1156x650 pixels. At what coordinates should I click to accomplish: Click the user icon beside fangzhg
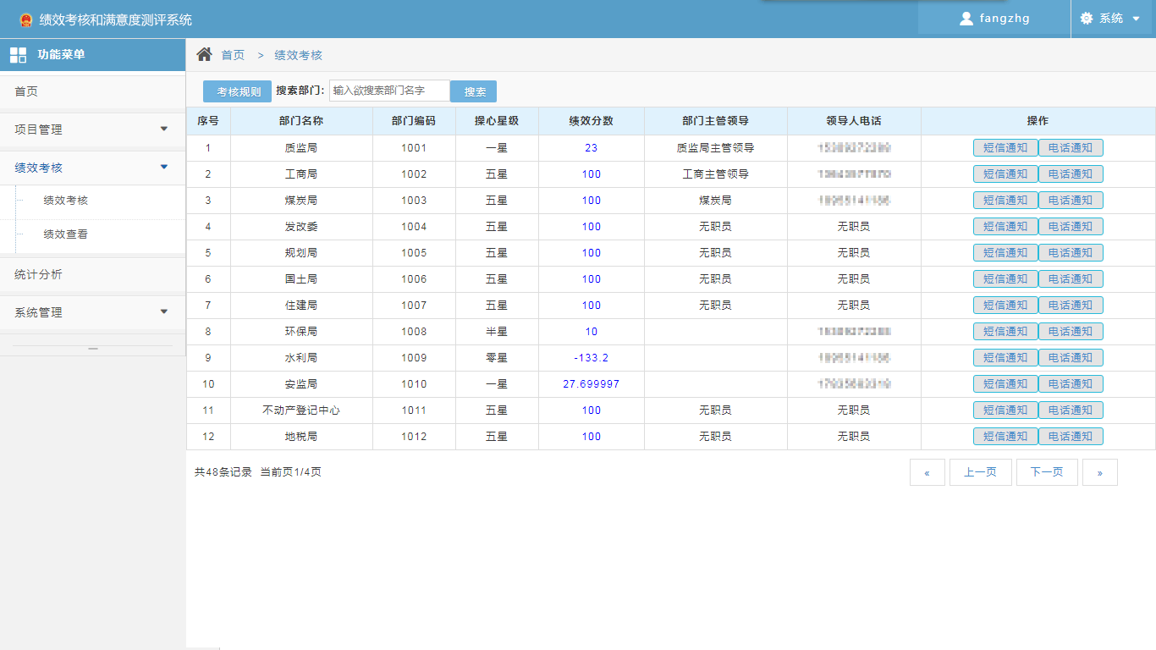(x=966, y=18)
